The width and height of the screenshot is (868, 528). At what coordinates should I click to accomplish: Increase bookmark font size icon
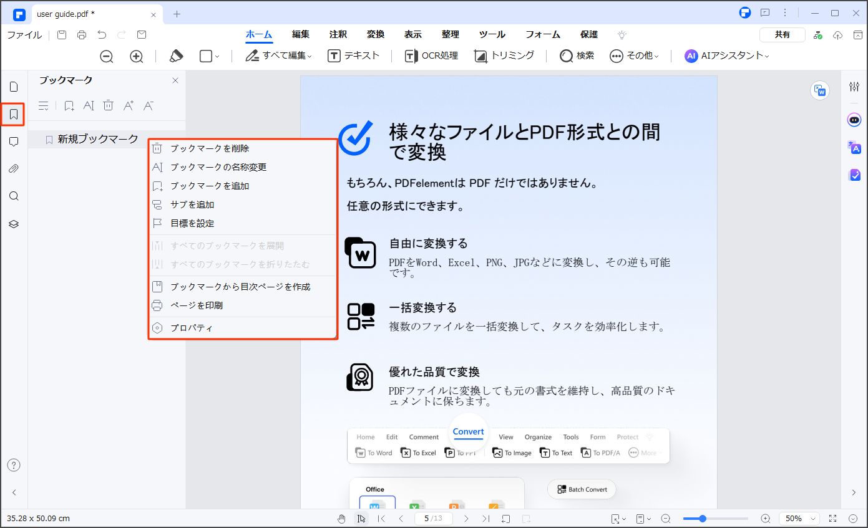[129, 106]
